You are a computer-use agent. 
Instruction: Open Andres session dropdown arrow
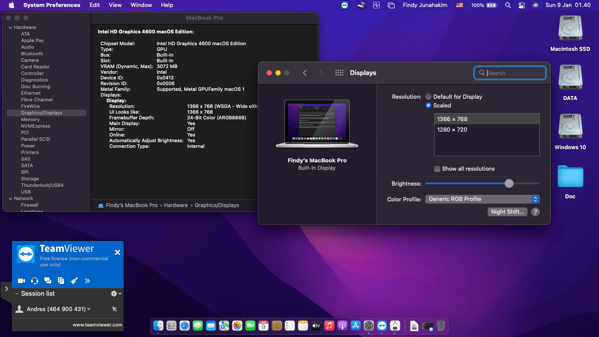(89, 309)
